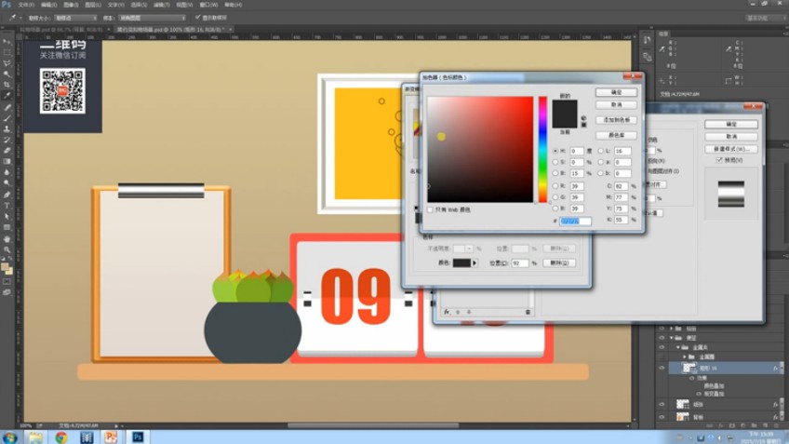Click Cancel in the color picker dialog
This screenshot has width=789, height=444.
click(x=616, y=104)
